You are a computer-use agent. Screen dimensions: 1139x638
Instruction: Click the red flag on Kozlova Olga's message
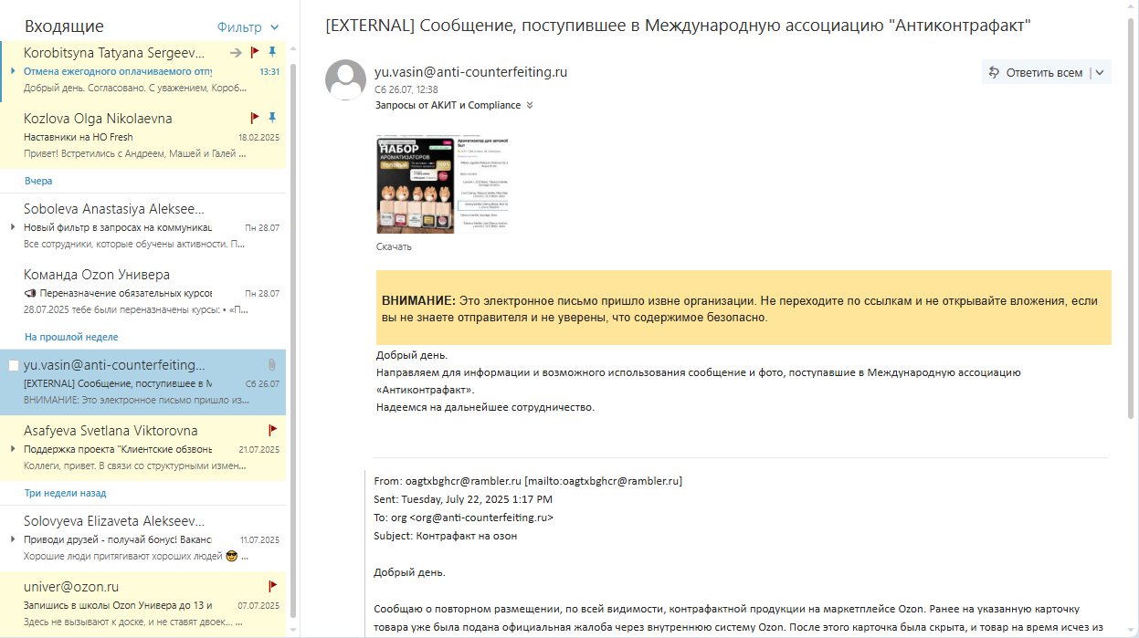255,119
